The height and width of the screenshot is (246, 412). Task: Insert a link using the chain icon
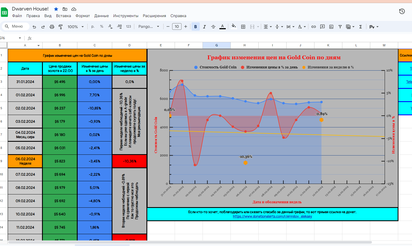click(x=314, y=27)
